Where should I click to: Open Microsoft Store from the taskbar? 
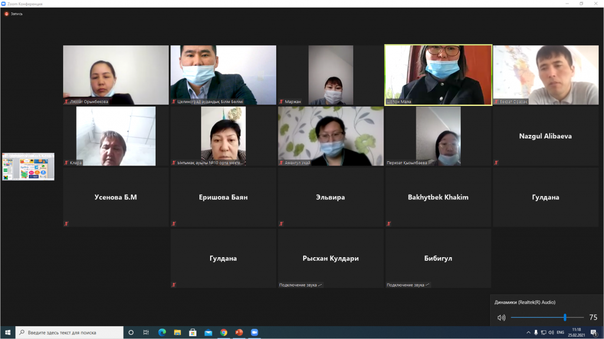(x=193, y=333)
